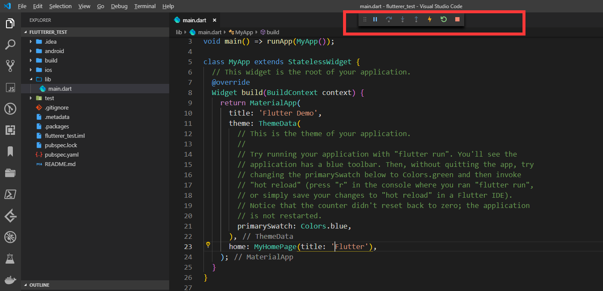
Task: Click the Step Into debug arrow
Action: click(403, 19)
